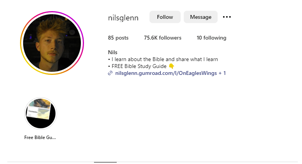
Task: Click the nilsglenn username heading
Action: [123, 18]
